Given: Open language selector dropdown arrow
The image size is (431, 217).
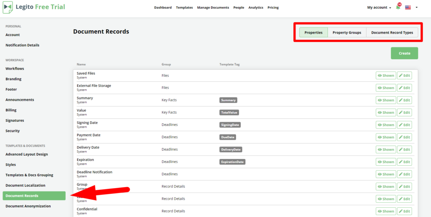Looking at the screenshot, I should (416, 8).
